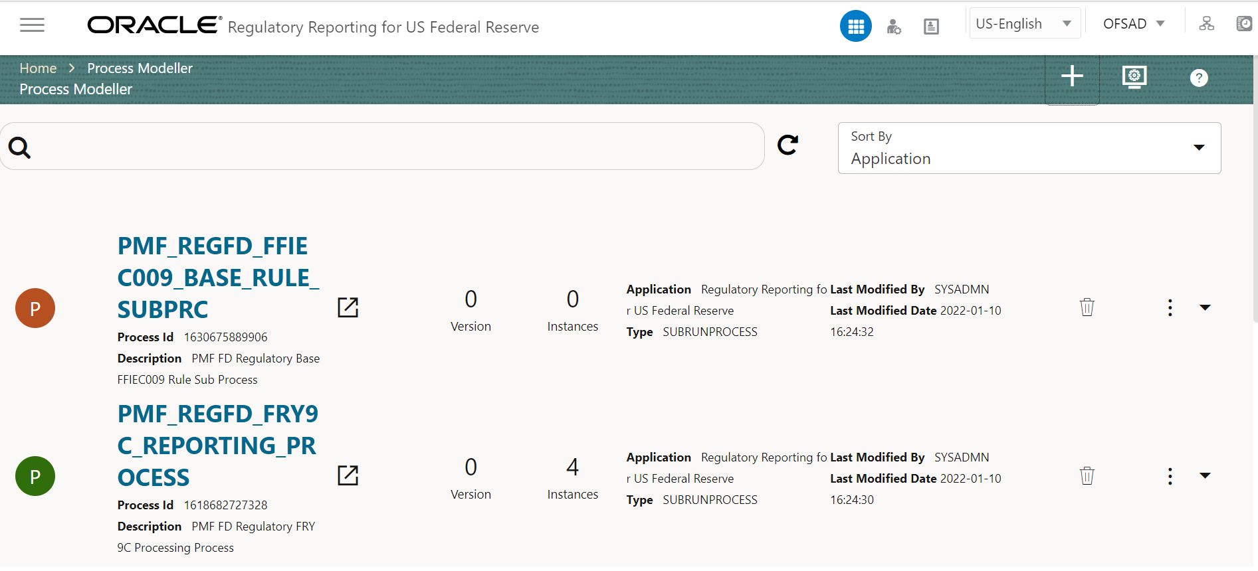Open PMF_REGFD_FFIEC009_BASE_RULE_SUBPRC process link
This screenshot has height=571, width=1258.
tap(218, 278)
